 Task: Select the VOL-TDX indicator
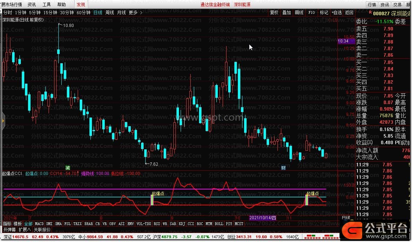(144, 224)
